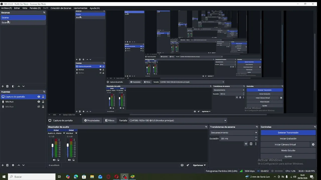This screenshot has width=321, height=180.
Task: Open Task View on the taskbar
Action: pos(59,177)
